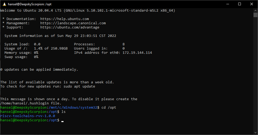Click the /mnt/c/Windows/system32 path in prompt
258x135 pixels.
click(73, 108)
